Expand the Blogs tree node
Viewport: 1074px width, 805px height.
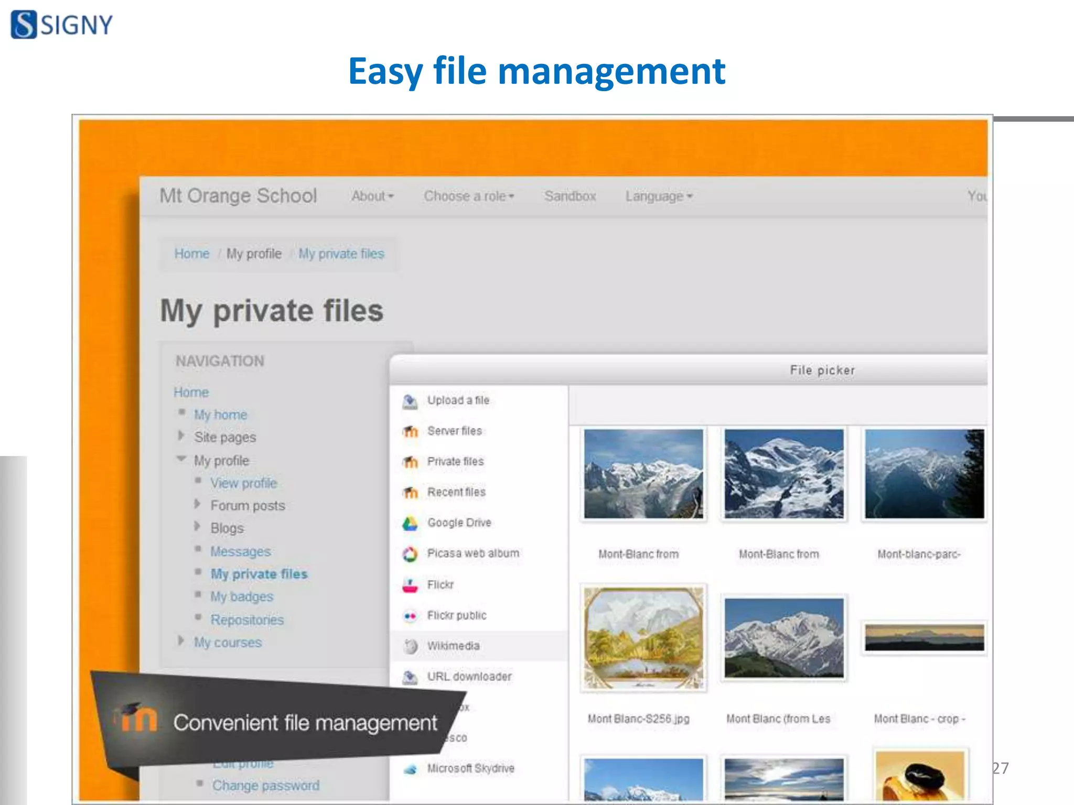[197, 526]
